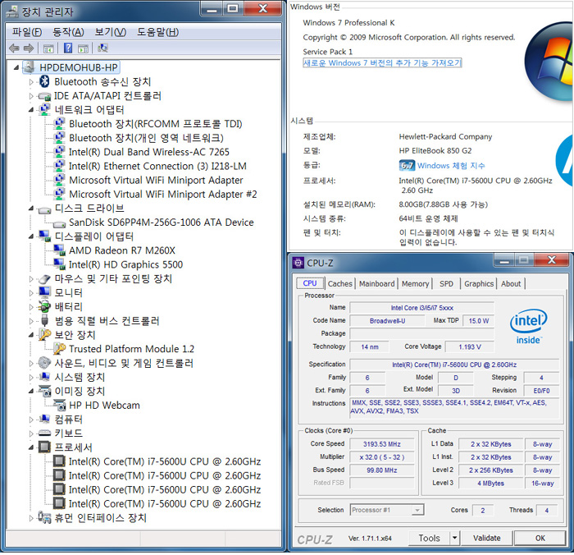
Task: Switch to the Caches tab in CPU-Z
Action: pos(339,284)
